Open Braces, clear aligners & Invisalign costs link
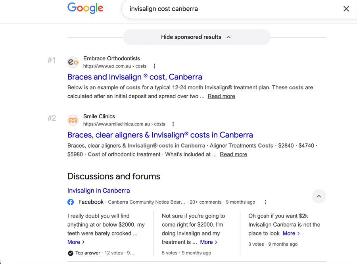 160,135
